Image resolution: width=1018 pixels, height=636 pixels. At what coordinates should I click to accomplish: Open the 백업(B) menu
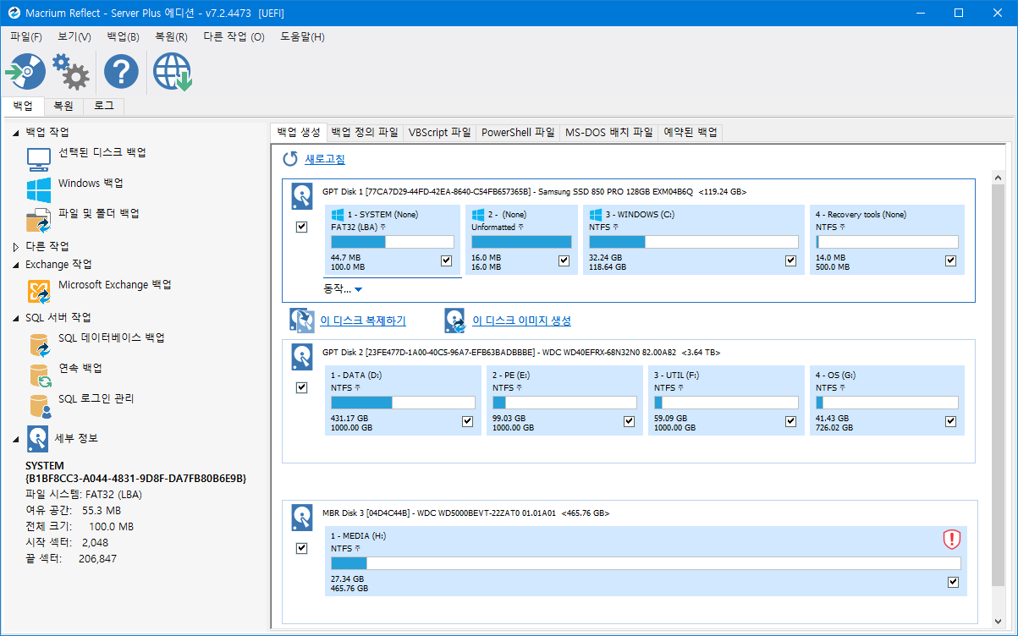[x=124, y=36]
